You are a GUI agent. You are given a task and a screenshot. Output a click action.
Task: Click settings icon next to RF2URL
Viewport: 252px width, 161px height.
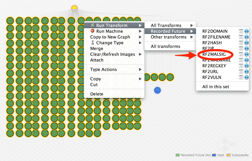241,72
